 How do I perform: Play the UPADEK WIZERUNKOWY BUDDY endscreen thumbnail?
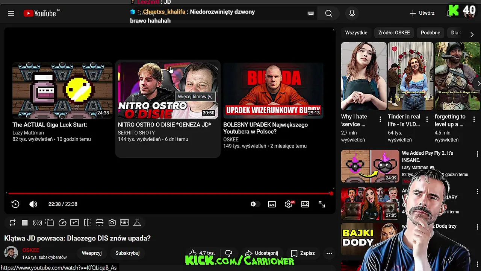[273, 91]
